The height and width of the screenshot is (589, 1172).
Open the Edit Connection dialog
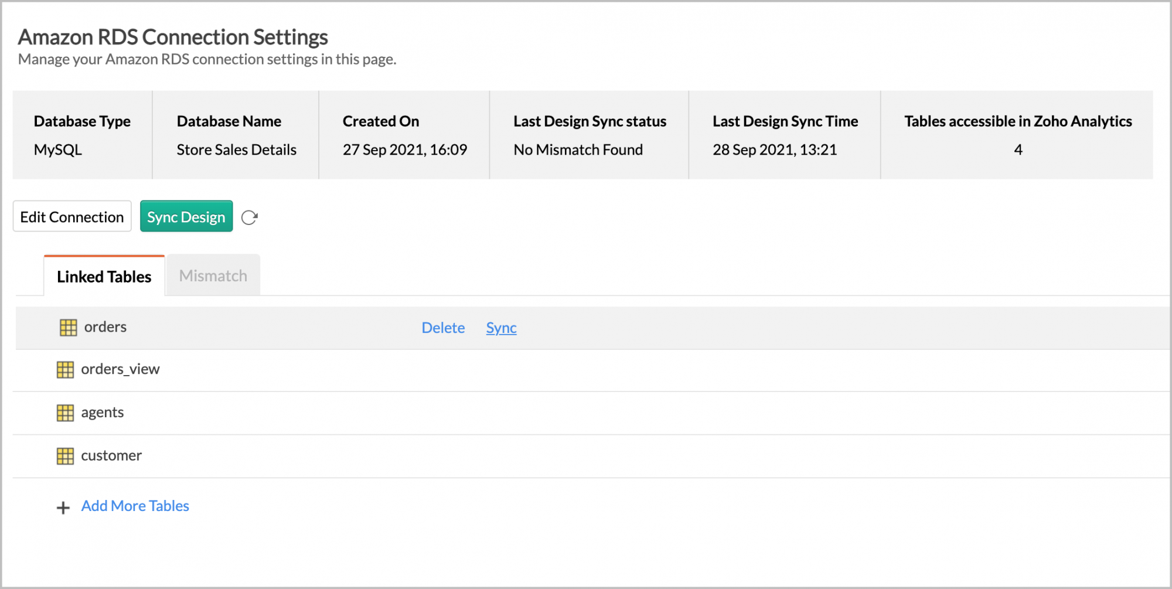pos(72,217)
